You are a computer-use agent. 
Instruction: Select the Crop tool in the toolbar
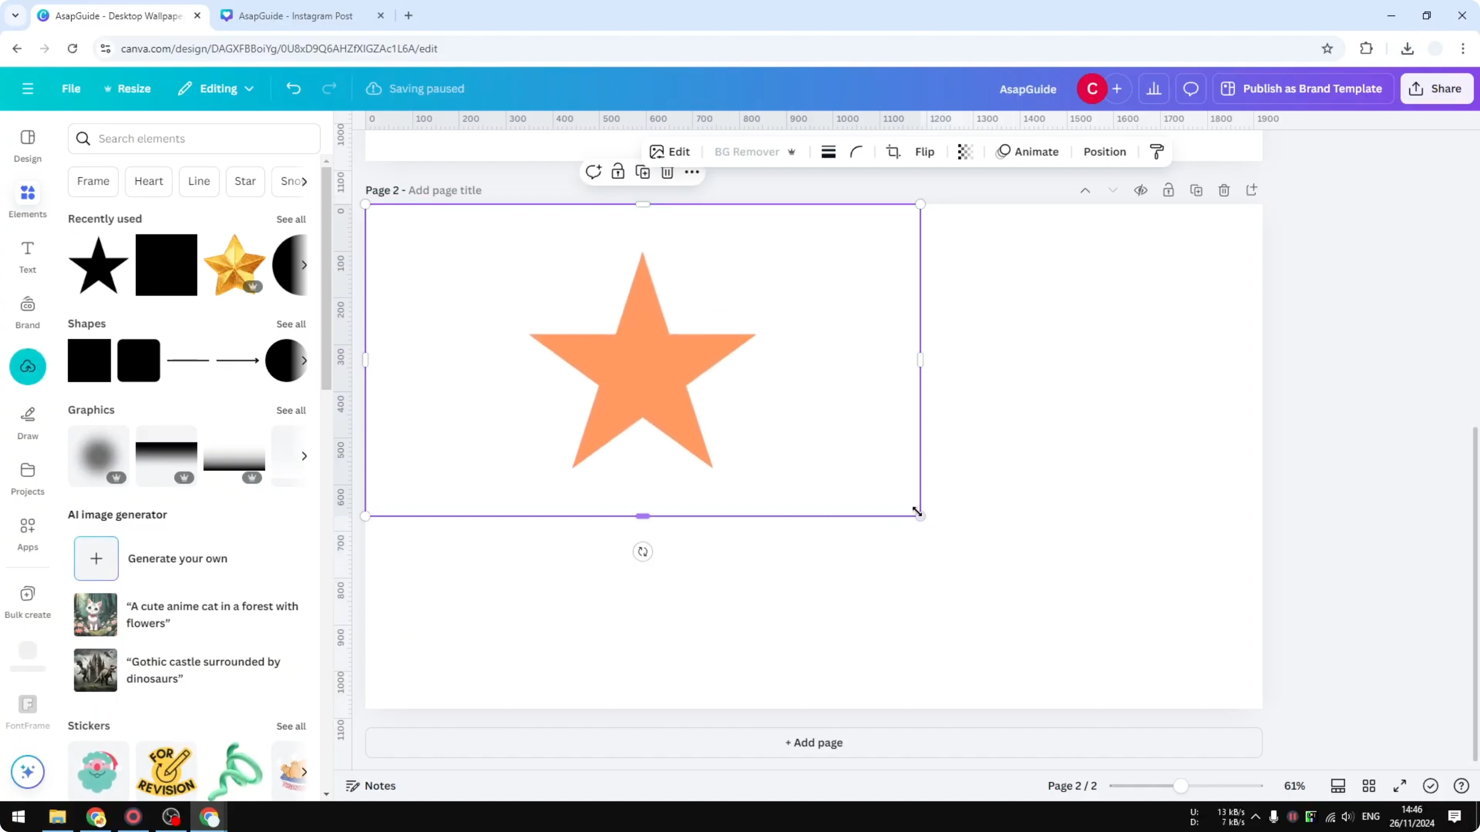pos(893,152)
